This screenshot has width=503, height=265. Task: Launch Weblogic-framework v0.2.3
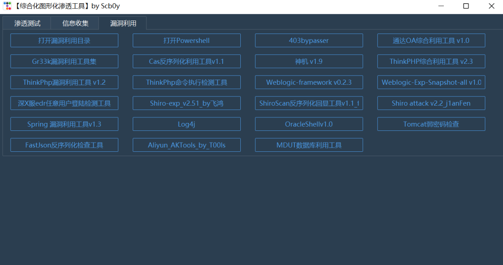[x=309, y=82]
